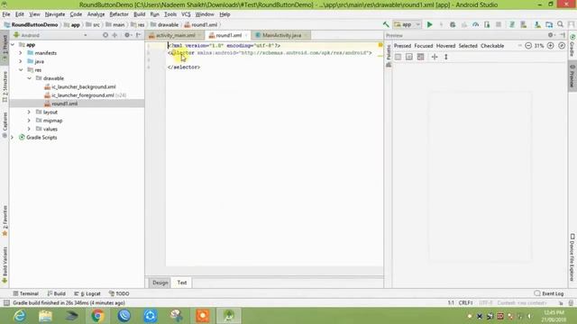Open the Gradle side panel
The image size is (577, 324).
tap(572, 46)
